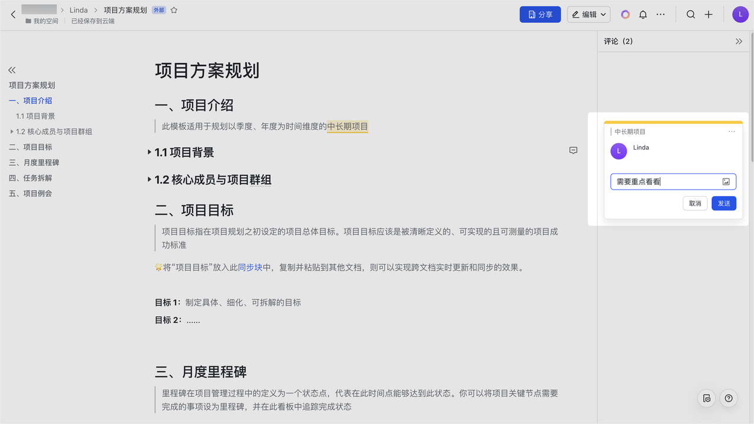754x424 pixels.
Task: Open the notification bell
Action: point(643,15)
